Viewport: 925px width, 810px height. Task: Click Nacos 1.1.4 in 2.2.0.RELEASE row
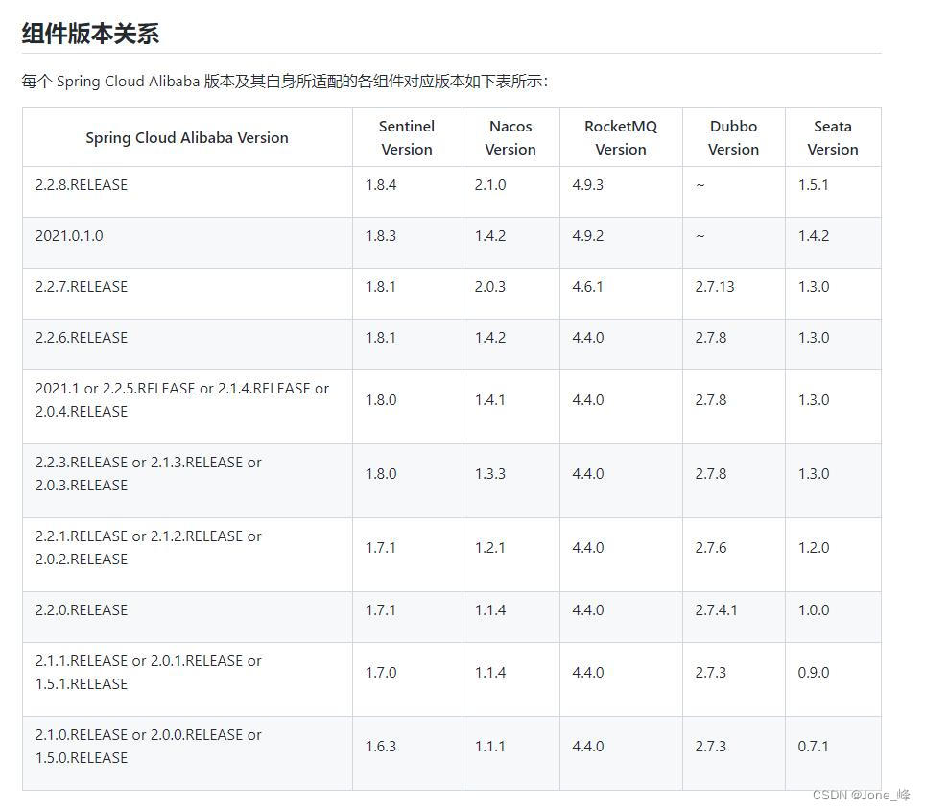click(x=490, y=609)
